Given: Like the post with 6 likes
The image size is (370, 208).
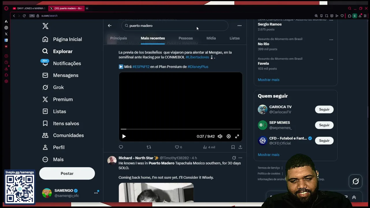Looking at the screenshot, I should [x=178, y=147].
